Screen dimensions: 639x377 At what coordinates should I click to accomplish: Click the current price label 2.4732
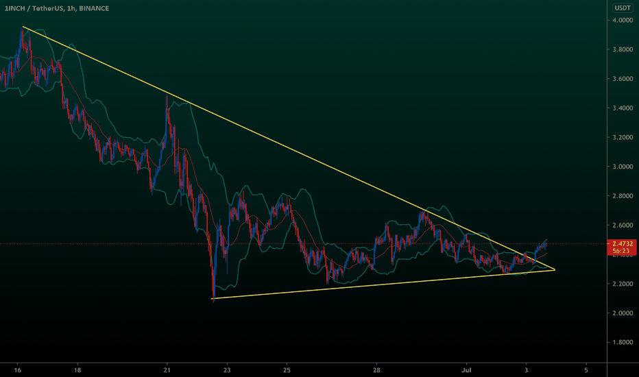[x=623, y=244]
